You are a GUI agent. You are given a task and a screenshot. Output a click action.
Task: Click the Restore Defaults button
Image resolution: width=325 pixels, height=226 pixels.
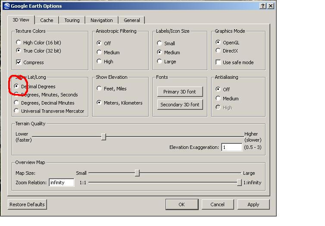[27, 204]
